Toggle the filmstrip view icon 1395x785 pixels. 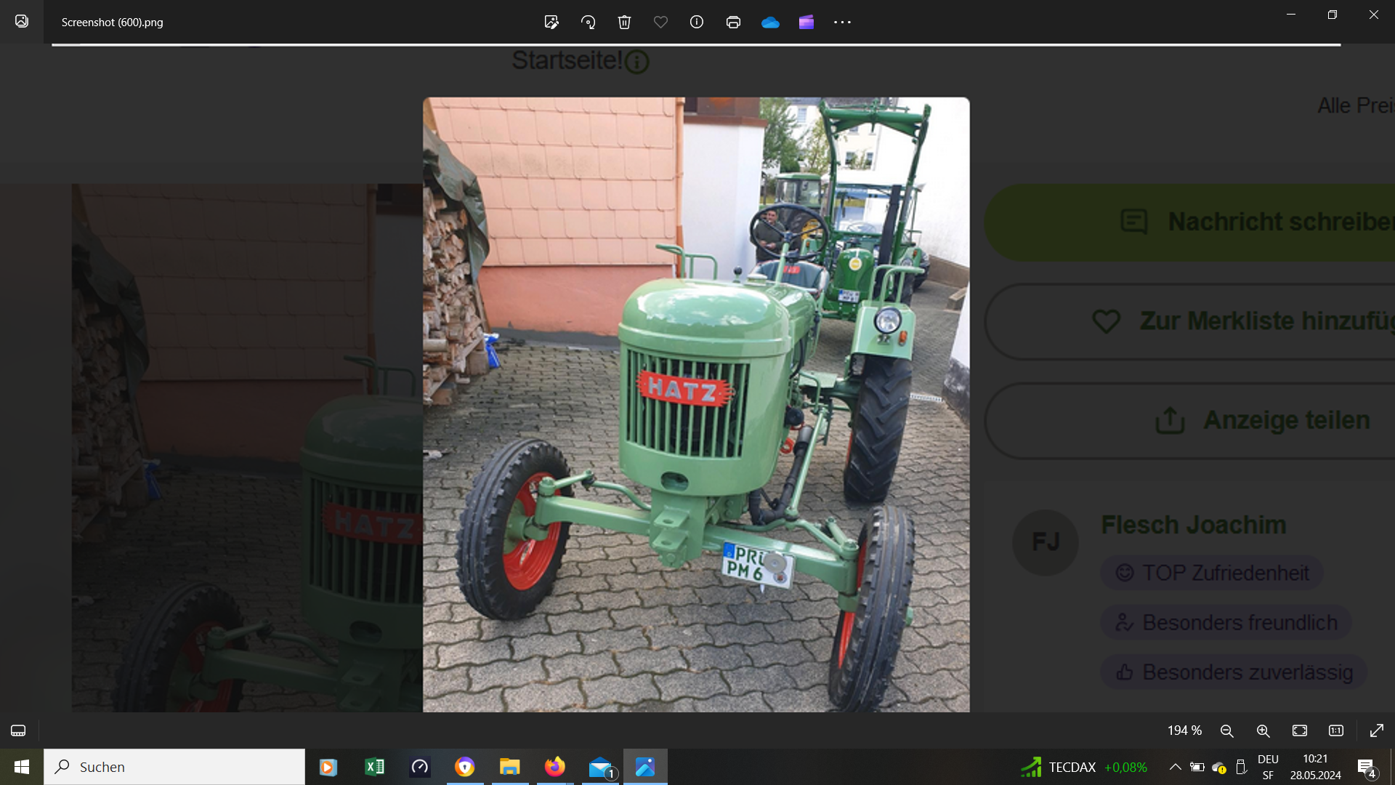click(x=18, y=730)
